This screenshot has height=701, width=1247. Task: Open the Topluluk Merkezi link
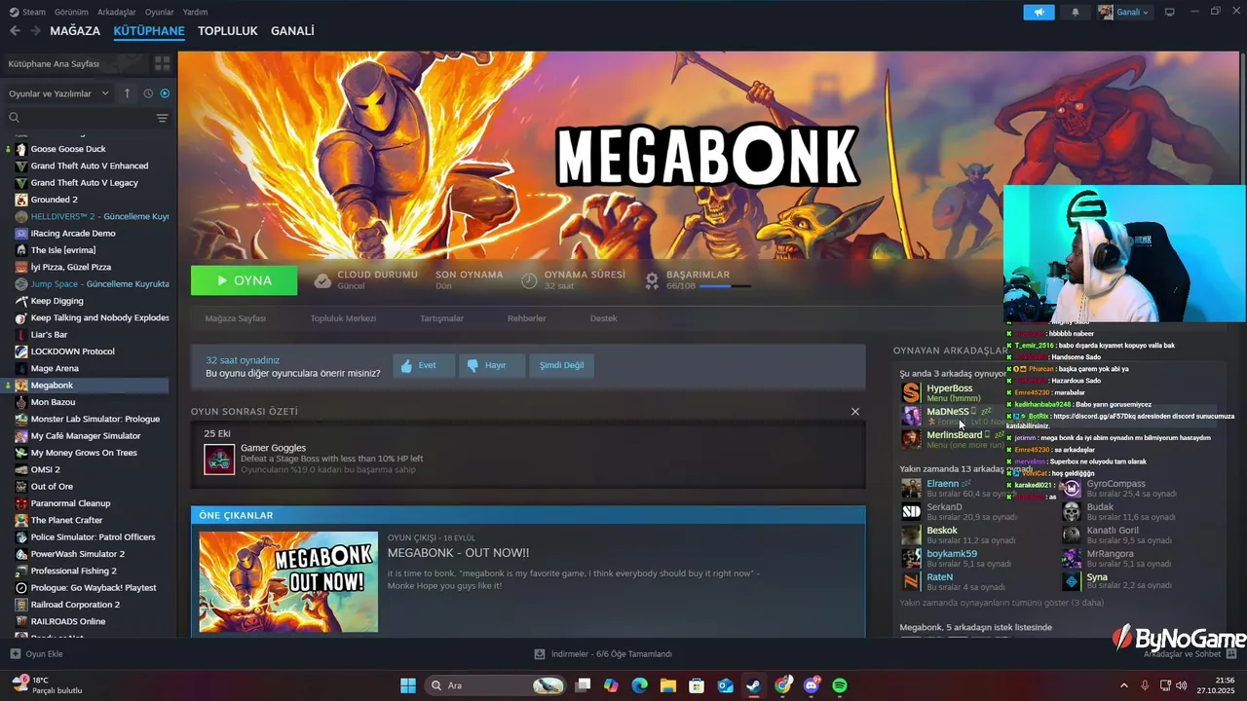tap(343, 318)
